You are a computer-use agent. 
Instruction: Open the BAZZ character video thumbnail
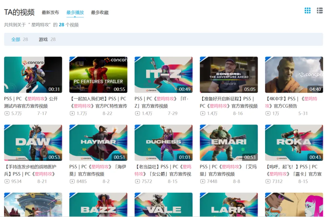98,205
